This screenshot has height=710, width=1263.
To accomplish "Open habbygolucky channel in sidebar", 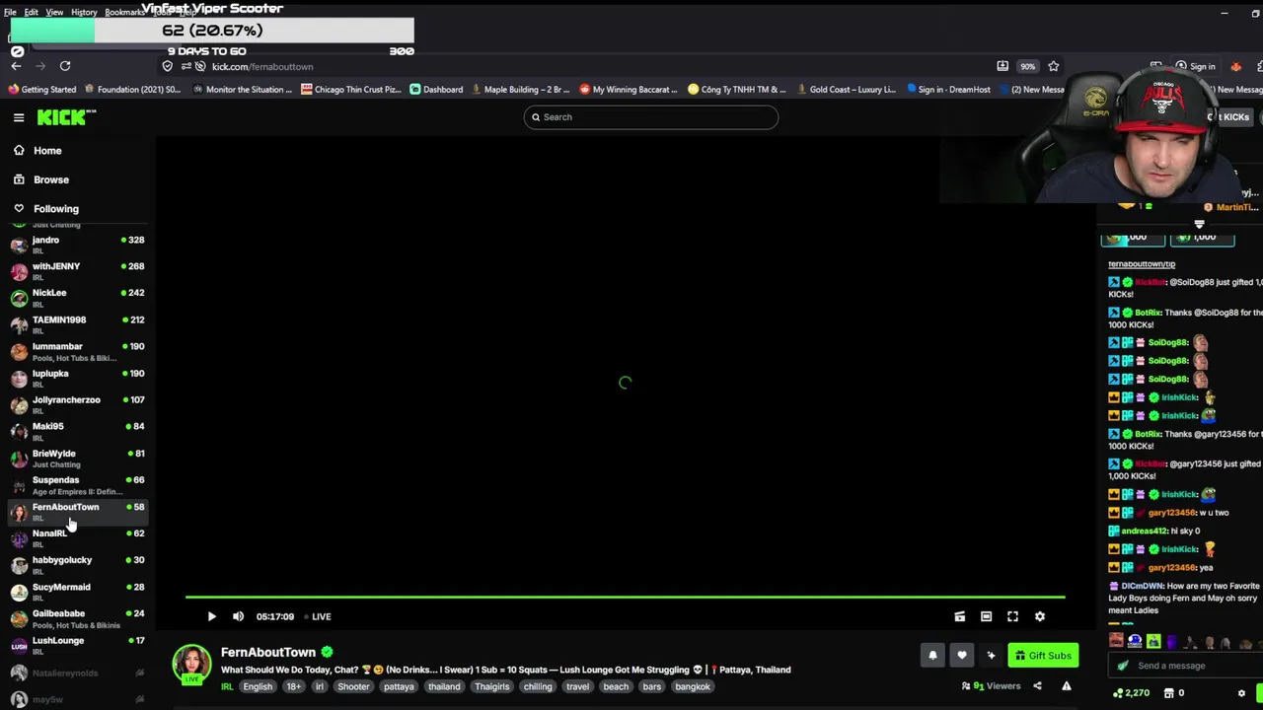I will [77, 565].
